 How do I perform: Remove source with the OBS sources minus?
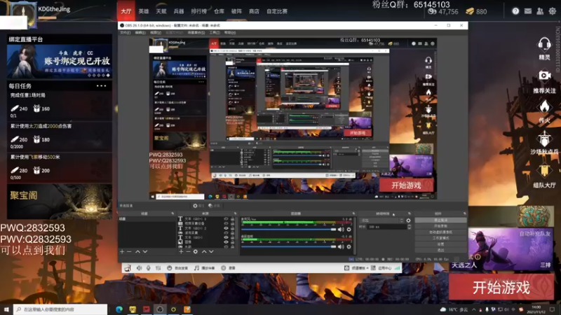tap(188, 251)
